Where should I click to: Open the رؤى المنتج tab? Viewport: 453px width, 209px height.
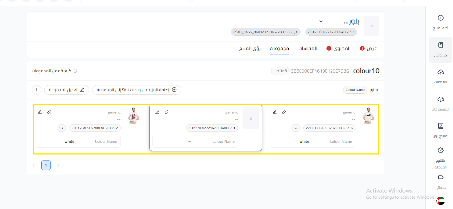(x=250, y=49)
